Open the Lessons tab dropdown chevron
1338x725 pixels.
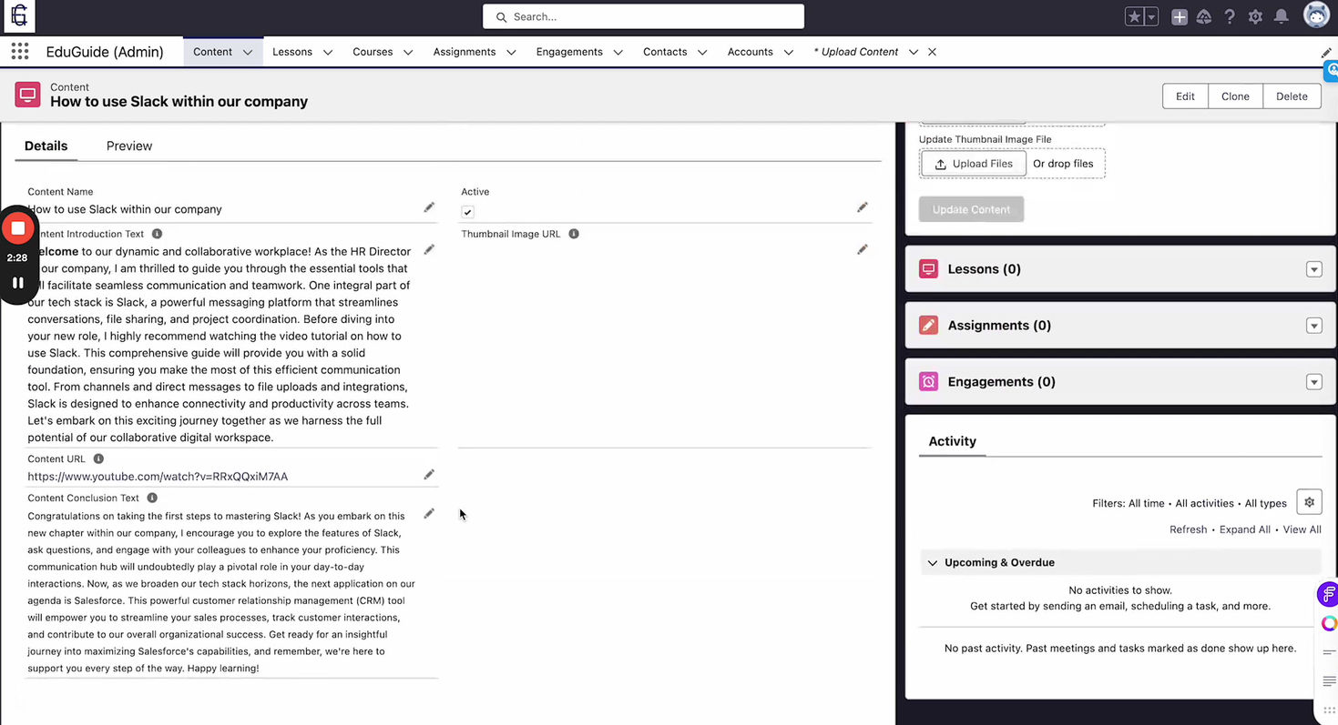point(328,53)
